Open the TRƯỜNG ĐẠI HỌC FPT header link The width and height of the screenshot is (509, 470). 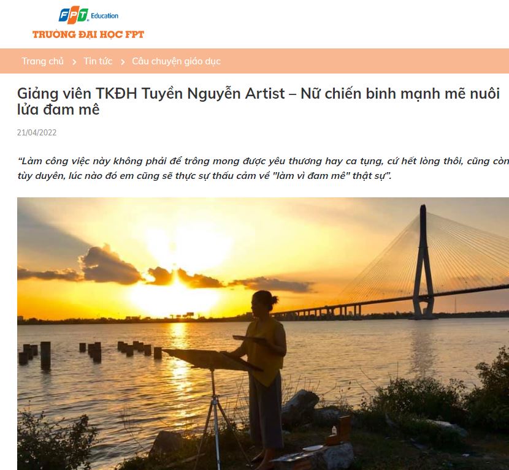click(88, 34)
